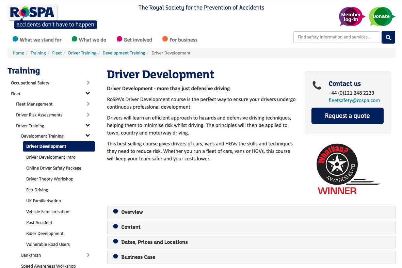Image resolution: width=402 pixels, height=268 pixels.
Task: Go to Training in the breadcrumb
Action: coord(38,53)
